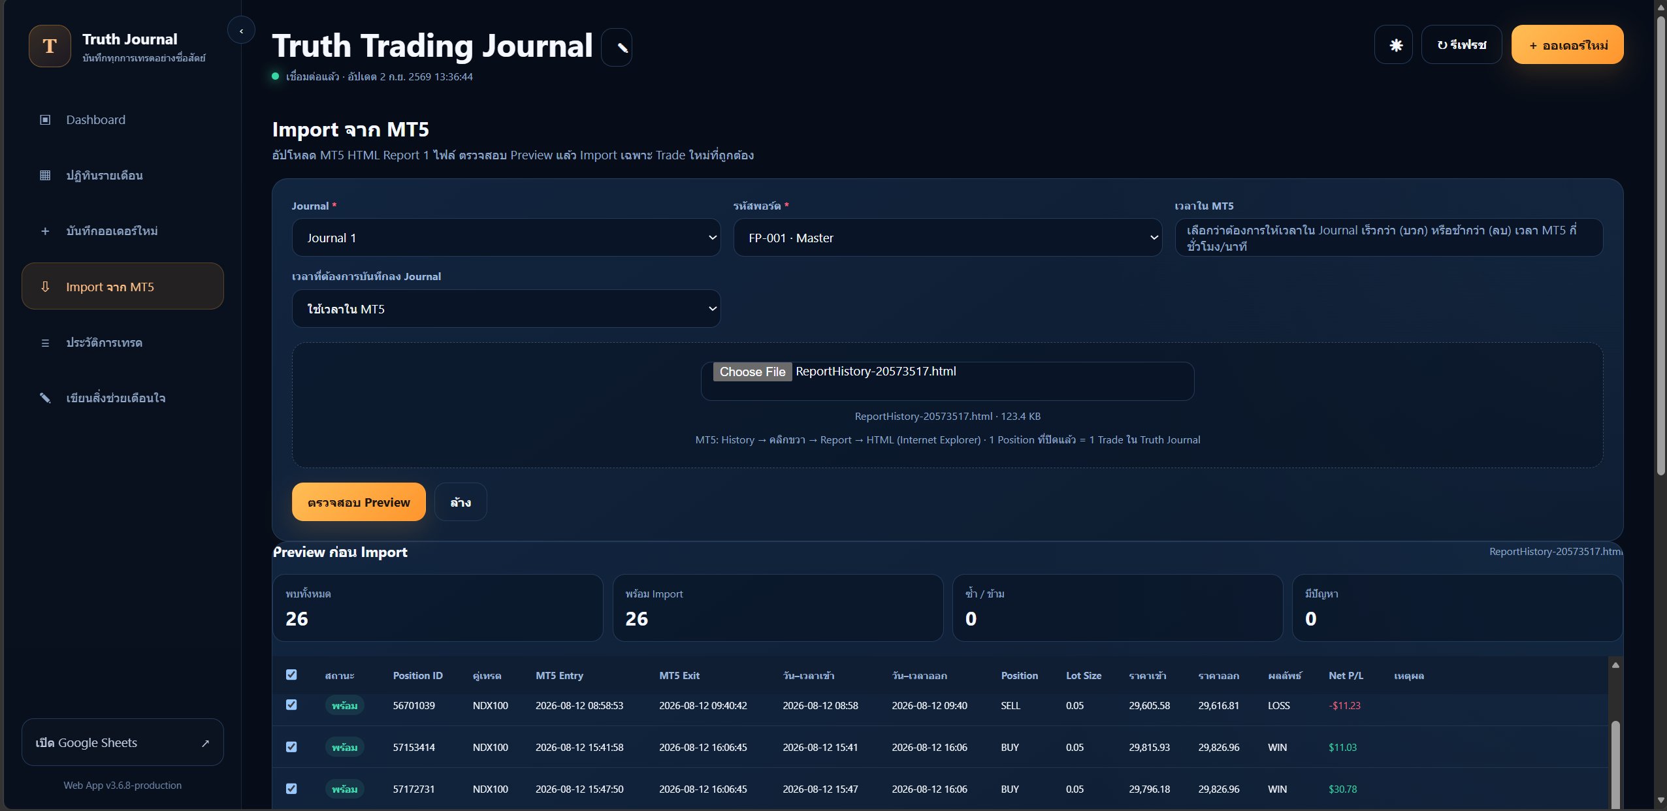Open บันทึกออเดอร์ใหม่ from the sidebar
Viewport: 1667px width, 811px height.
pyautogui.click(x=123, y=231)
